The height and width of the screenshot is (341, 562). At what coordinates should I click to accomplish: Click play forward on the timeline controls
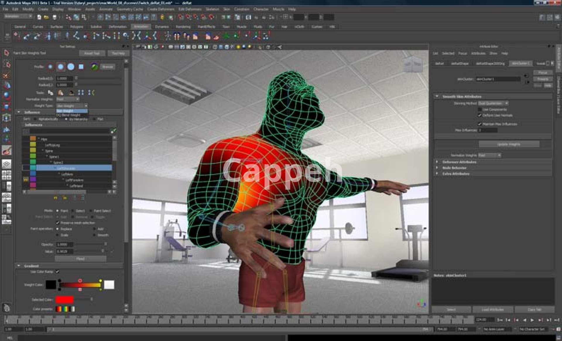click(532, 320)
